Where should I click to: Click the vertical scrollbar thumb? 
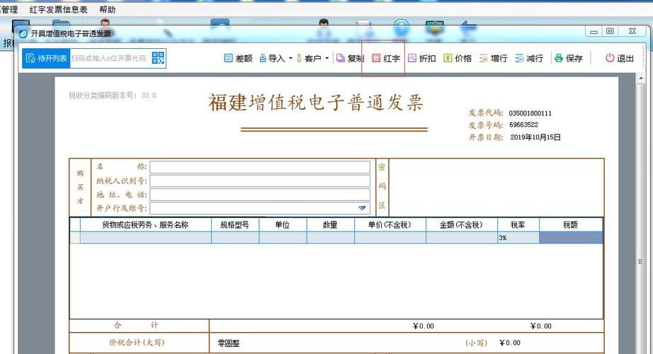[x=640, y=261]
